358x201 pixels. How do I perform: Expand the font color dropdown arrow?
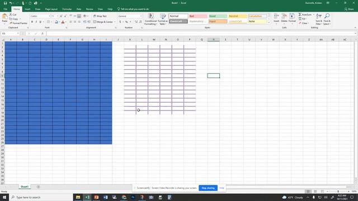coord(66,22)
